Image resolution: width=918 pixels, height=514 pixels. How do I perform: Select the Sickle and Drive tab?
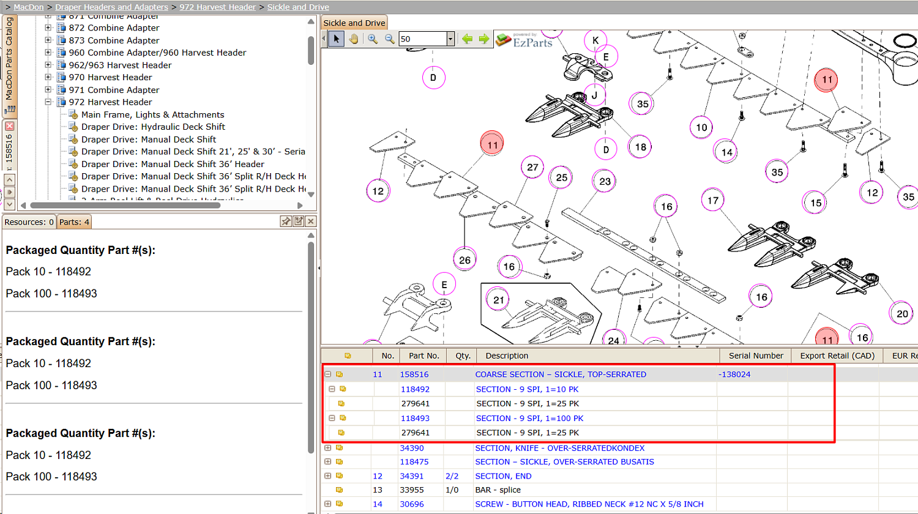coord(354,23)
